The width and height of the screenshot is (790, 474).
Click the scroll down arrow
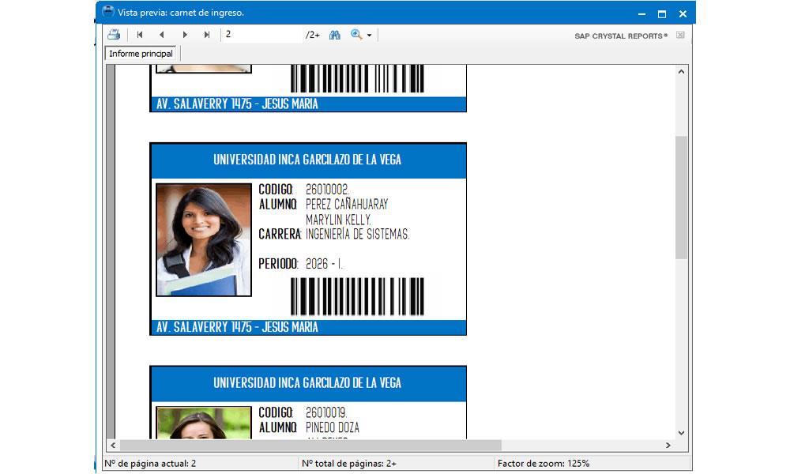[x=681, y=433]
